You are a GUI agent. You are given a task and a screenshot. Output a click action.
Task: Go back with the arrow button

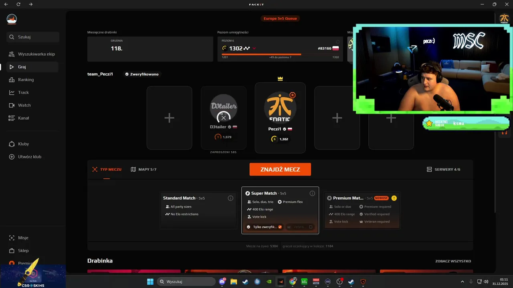tap(6, 4)
